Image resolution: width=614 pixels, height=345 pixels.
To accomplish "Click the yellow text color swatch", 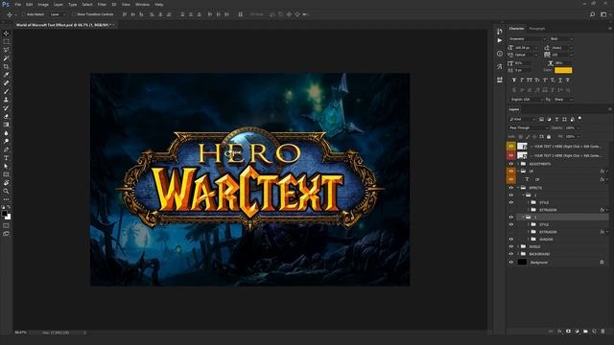I will pyautogui.click(x=563, y=70).
